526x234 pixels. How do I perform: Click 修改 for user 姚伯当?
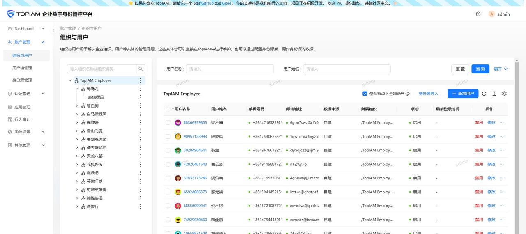pos(491,178)
